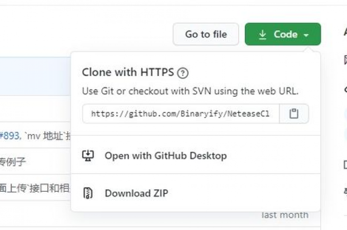Click the Clone with HTTPS heading

coord(128,73)
